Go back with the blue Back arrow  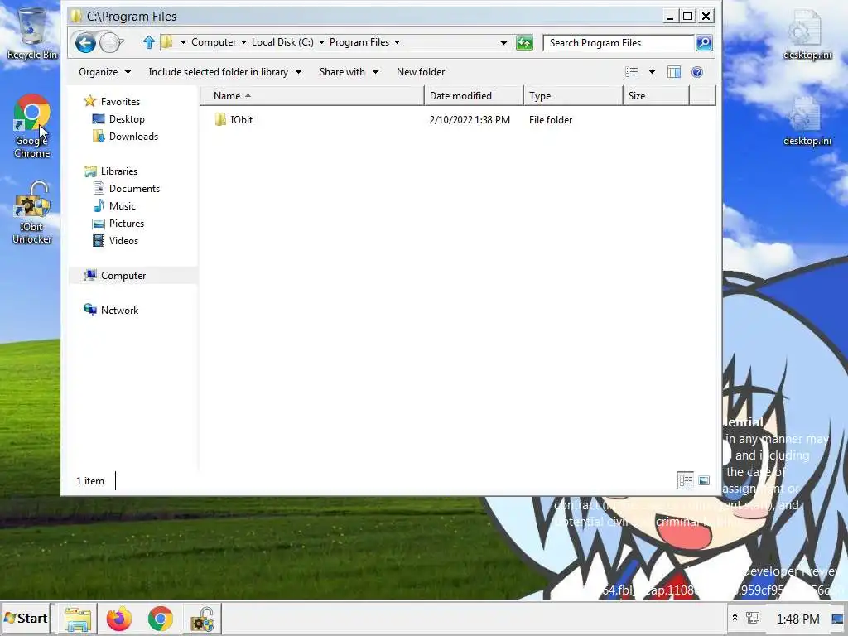click(x=85, y=42)
